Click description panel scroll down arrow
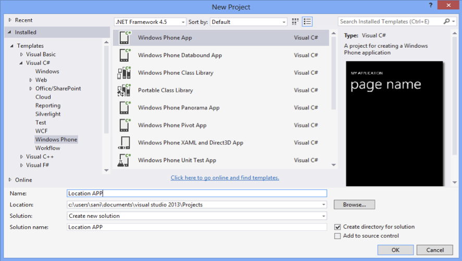462x261 pixels. [455, 182]
